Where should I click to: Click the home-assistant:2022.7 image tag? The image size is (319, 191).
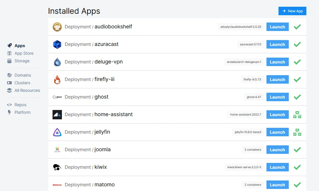tap(246, 115)
